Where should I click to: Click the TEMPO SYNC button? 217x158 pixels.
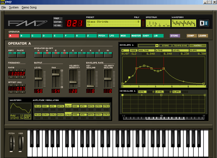tap(180, 46)
